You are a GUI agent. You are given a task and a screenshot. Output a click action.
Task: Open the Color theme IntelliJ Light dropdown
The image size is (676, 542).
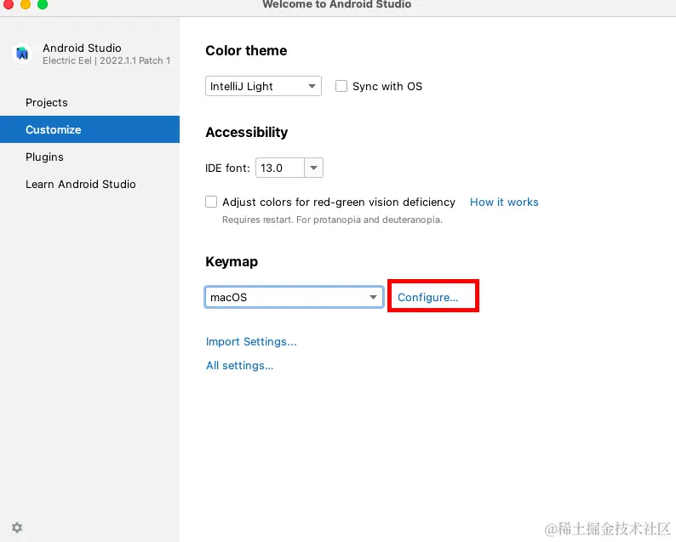[x=263, y=86]
